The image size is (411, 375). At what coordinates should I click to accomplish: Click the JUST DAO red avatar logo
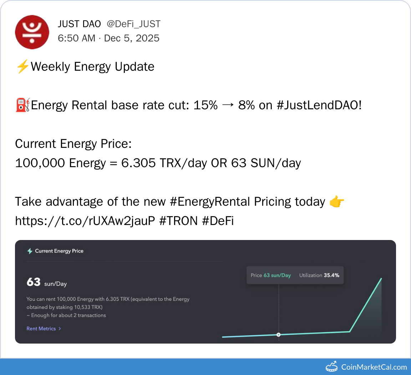pos(32,32)
